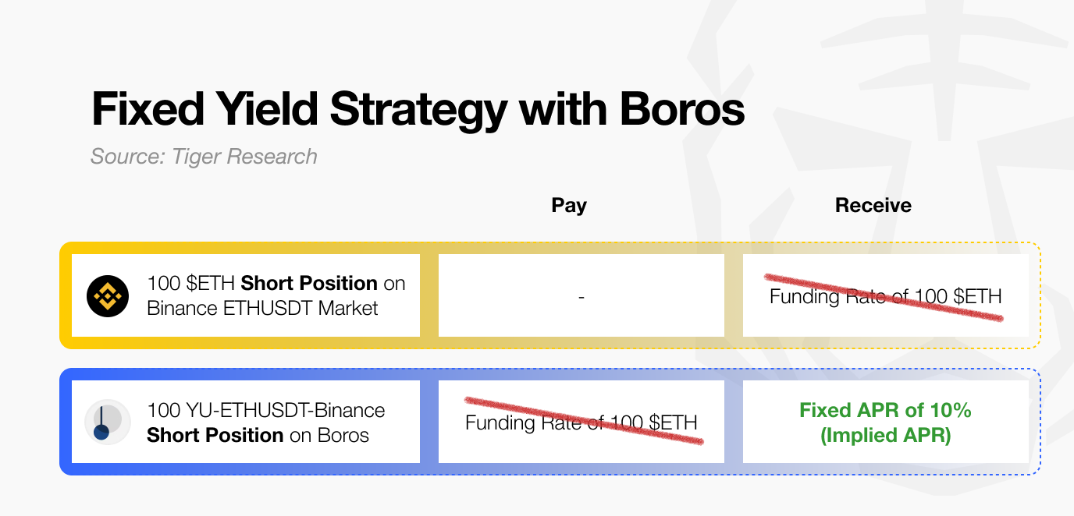Click the bold Short Position text in Binance row
1074x516 pixels.
(309, 283)
